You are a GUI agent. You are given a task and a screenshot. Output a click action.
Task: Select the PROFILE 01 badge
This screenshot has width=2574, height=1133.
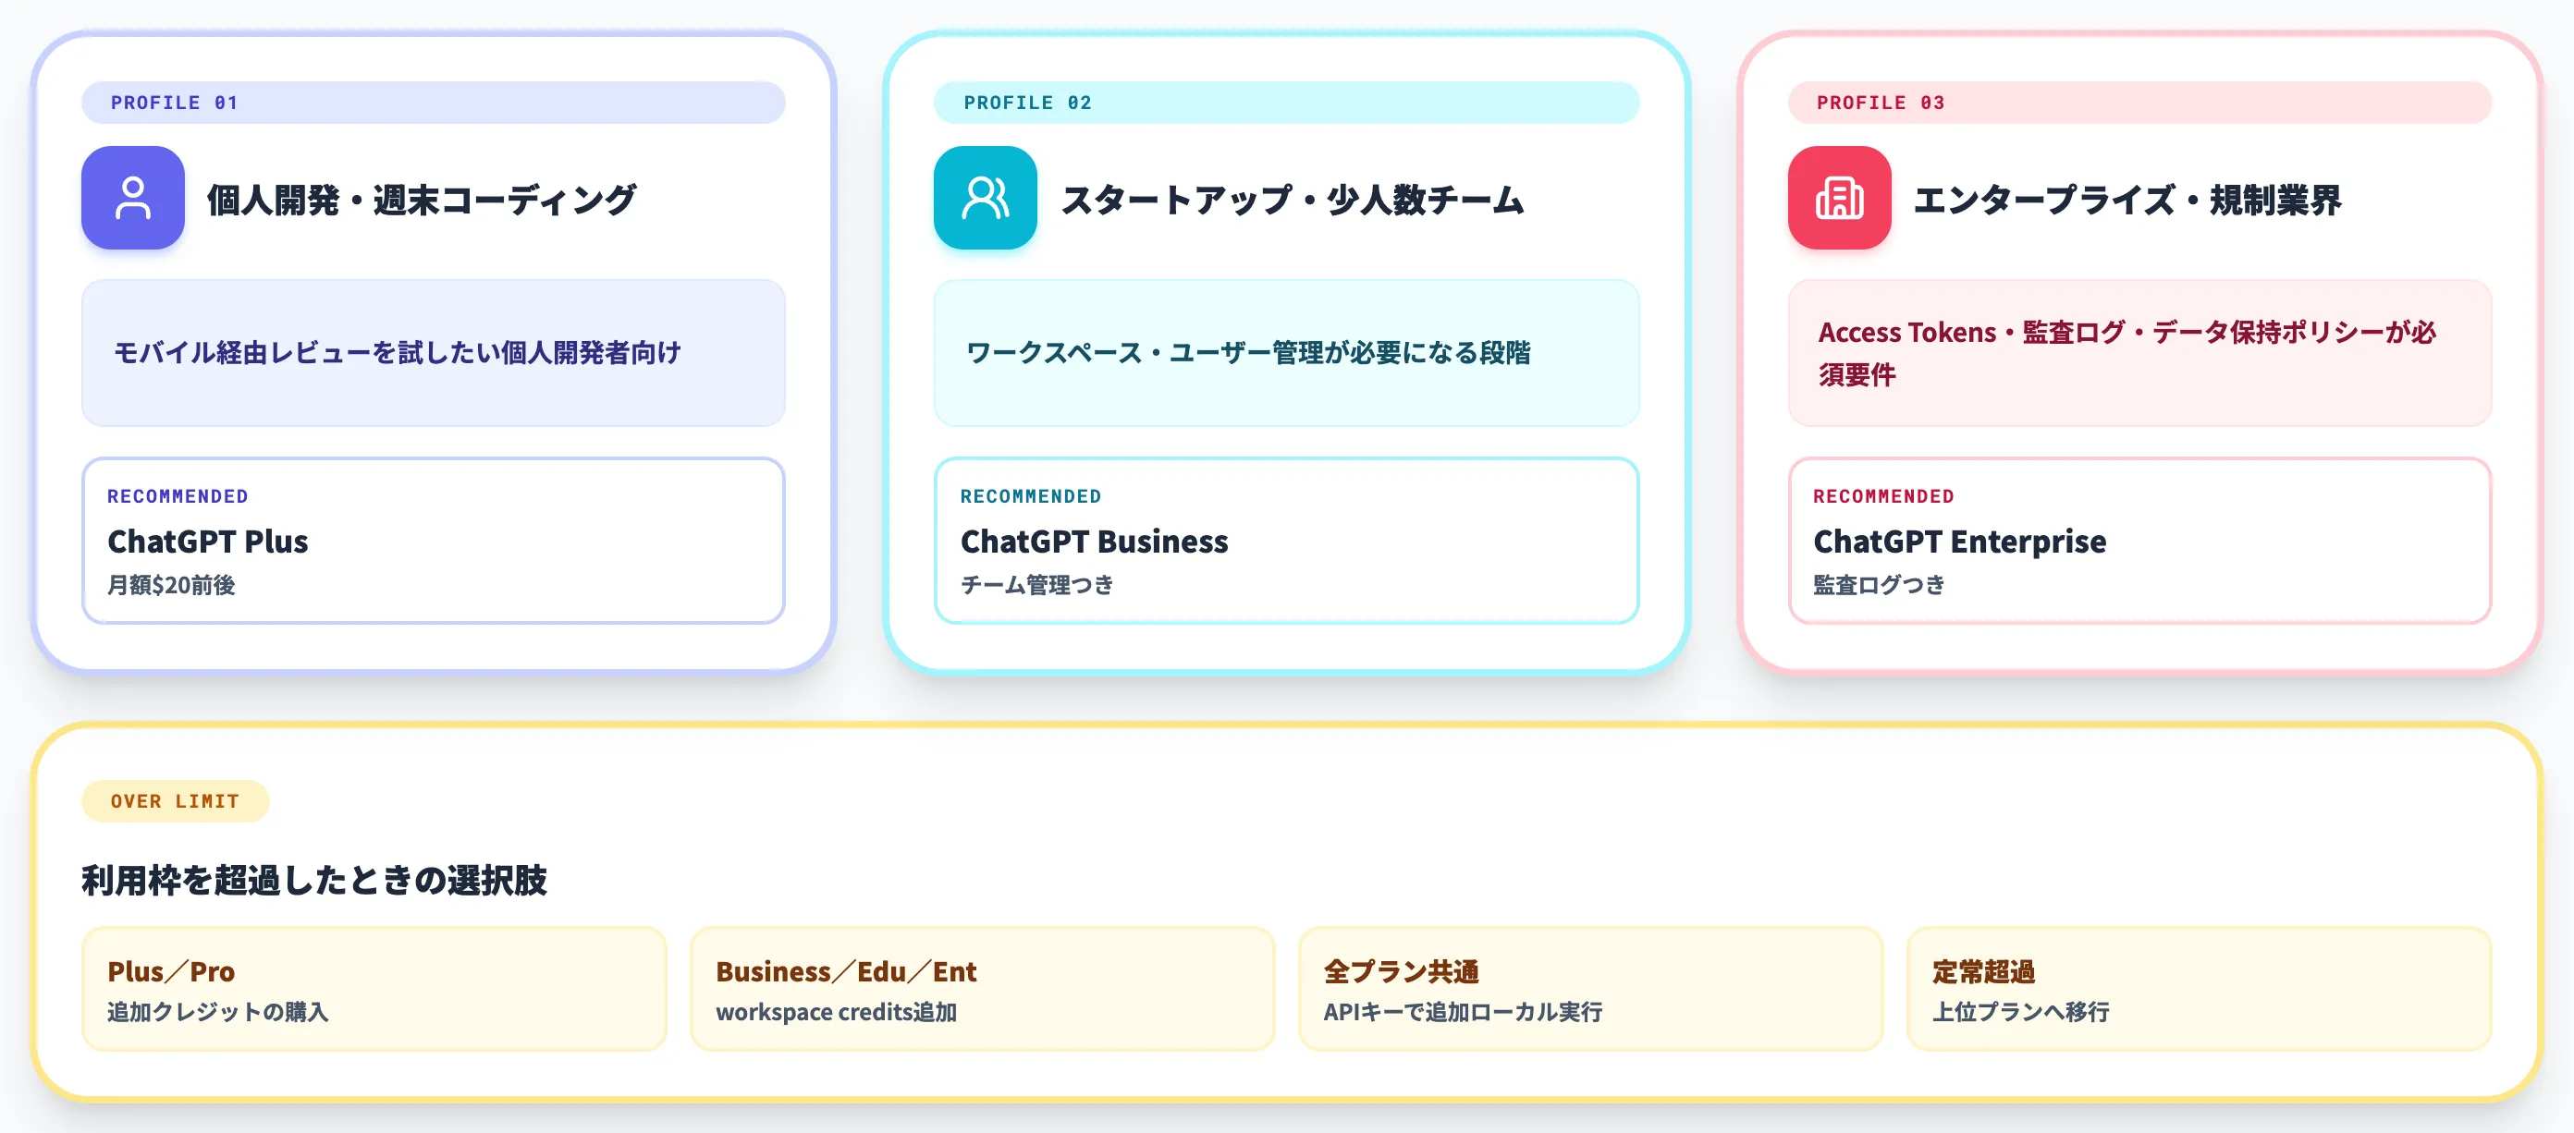433,103
